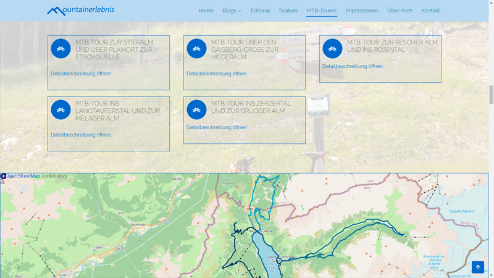Open Detailbeschreibung for Gaisberg-Cross Heideralm tour
Viewport: 494px width, 278px height.
coord(217,74)
